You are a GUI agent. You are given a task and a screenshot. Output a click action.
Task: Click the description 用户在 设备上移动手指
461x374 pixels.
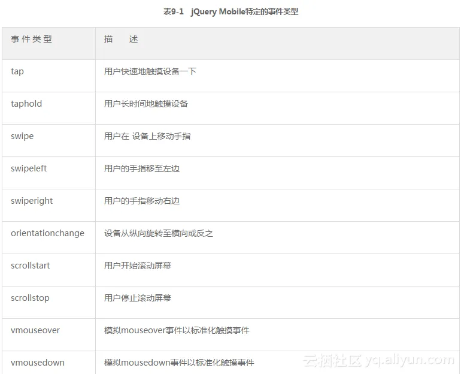pyautogui.click(x=147, y=136)
